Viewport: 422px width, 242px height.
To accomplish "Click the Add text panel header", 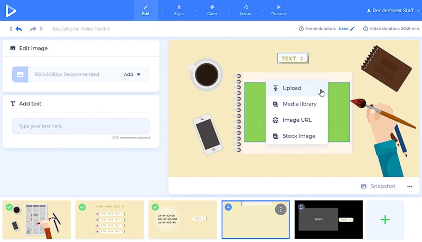I will [x=81, y=104].
